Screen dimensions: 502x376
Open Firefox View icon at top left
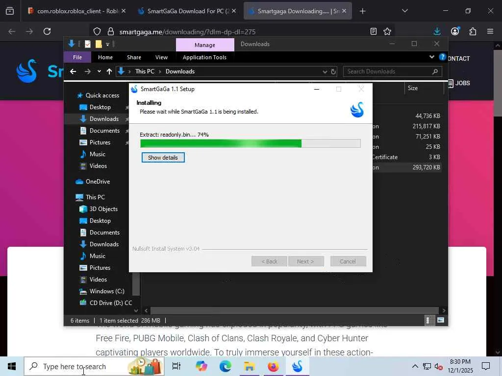click(x=10, y=11)
